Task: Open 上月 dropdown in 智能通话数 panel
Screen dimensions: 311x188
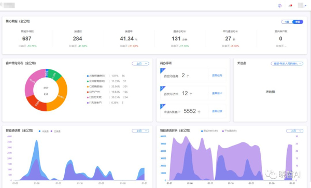Action: click(x=140, y=131)
